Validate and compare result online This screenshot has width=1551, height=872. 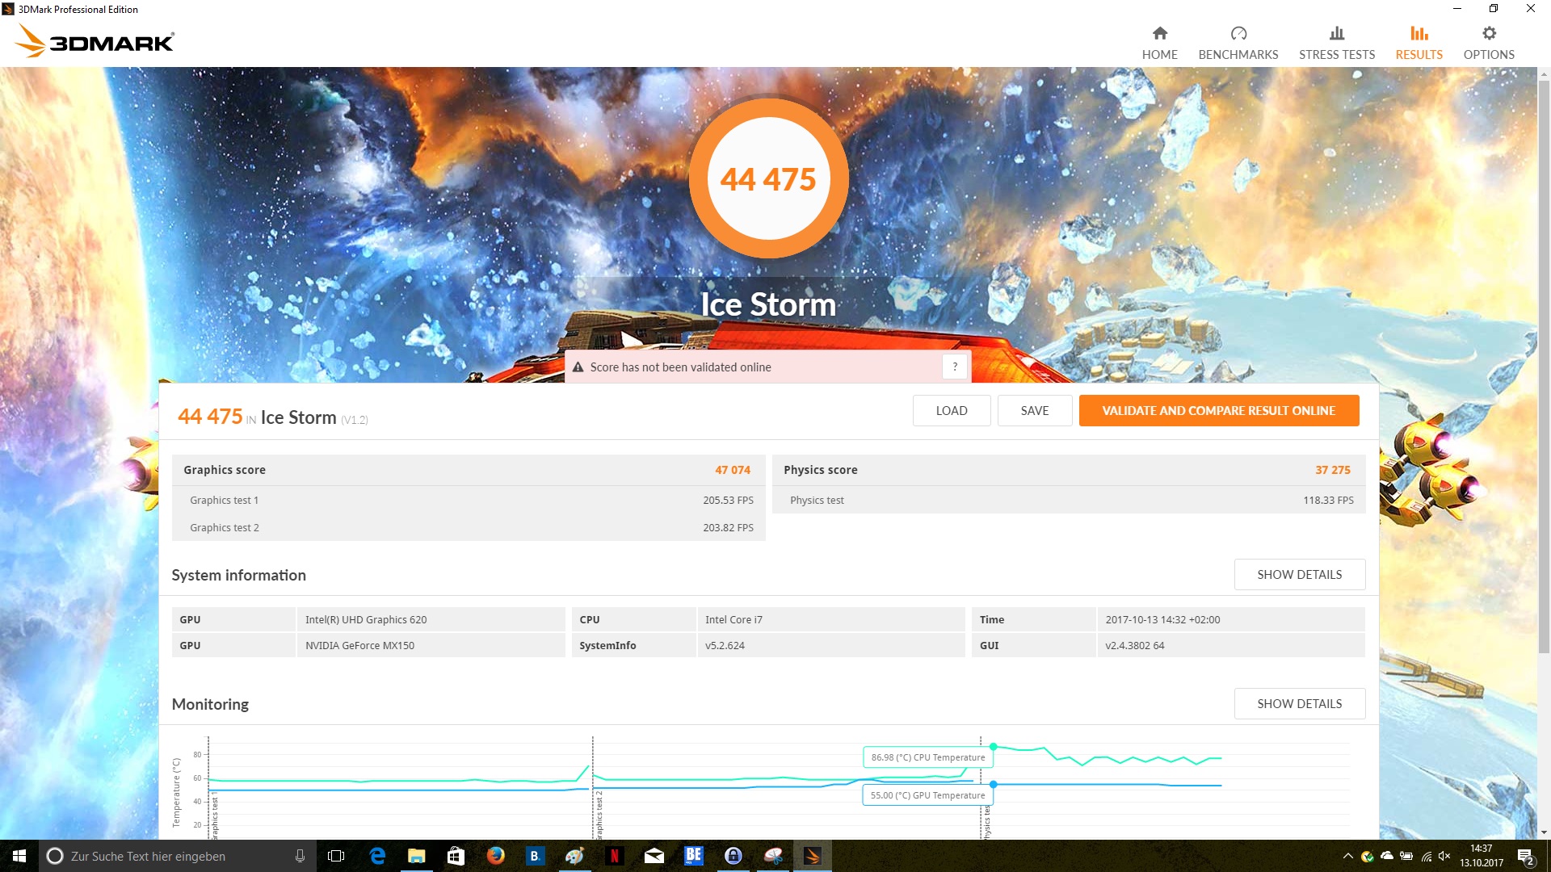(1218, 410)
